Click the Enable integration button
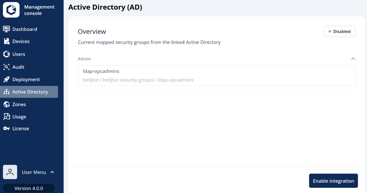The width and height of the screenshot is (367, 193). click(x=333, y=181)
